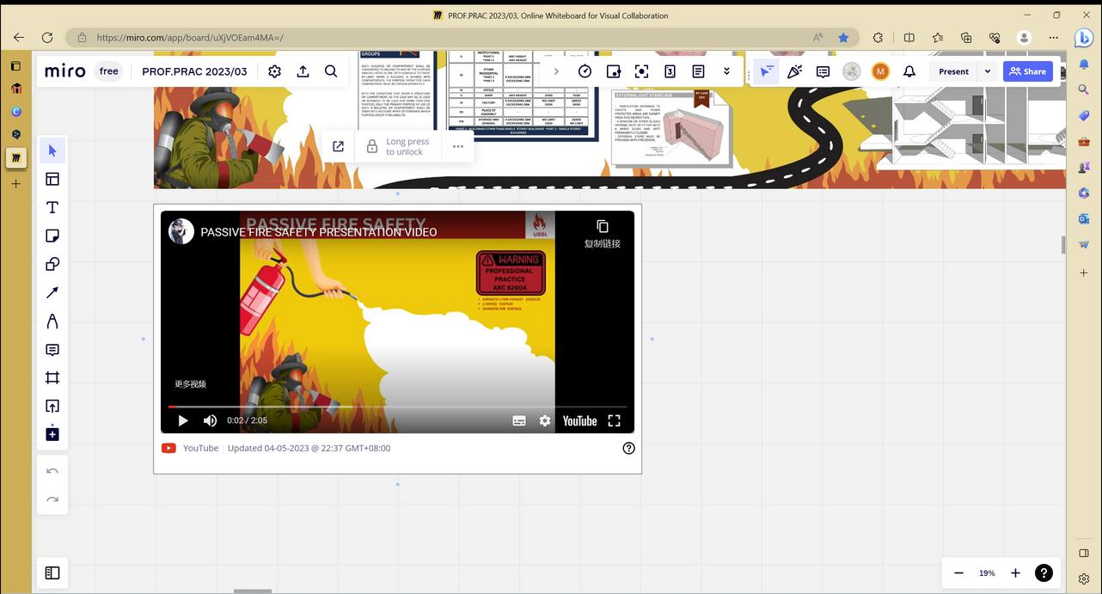
Task: Click board title PROF.PRAC 2023/03
Action: [194, 71]
